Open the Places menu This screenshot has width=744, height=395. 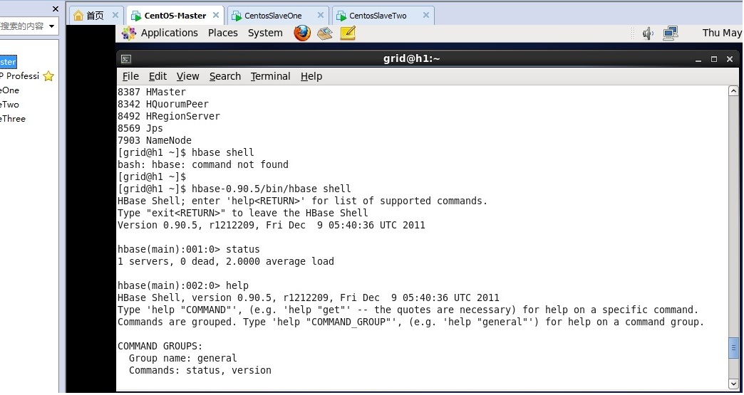pyautogui.click(x=223, y=33)
